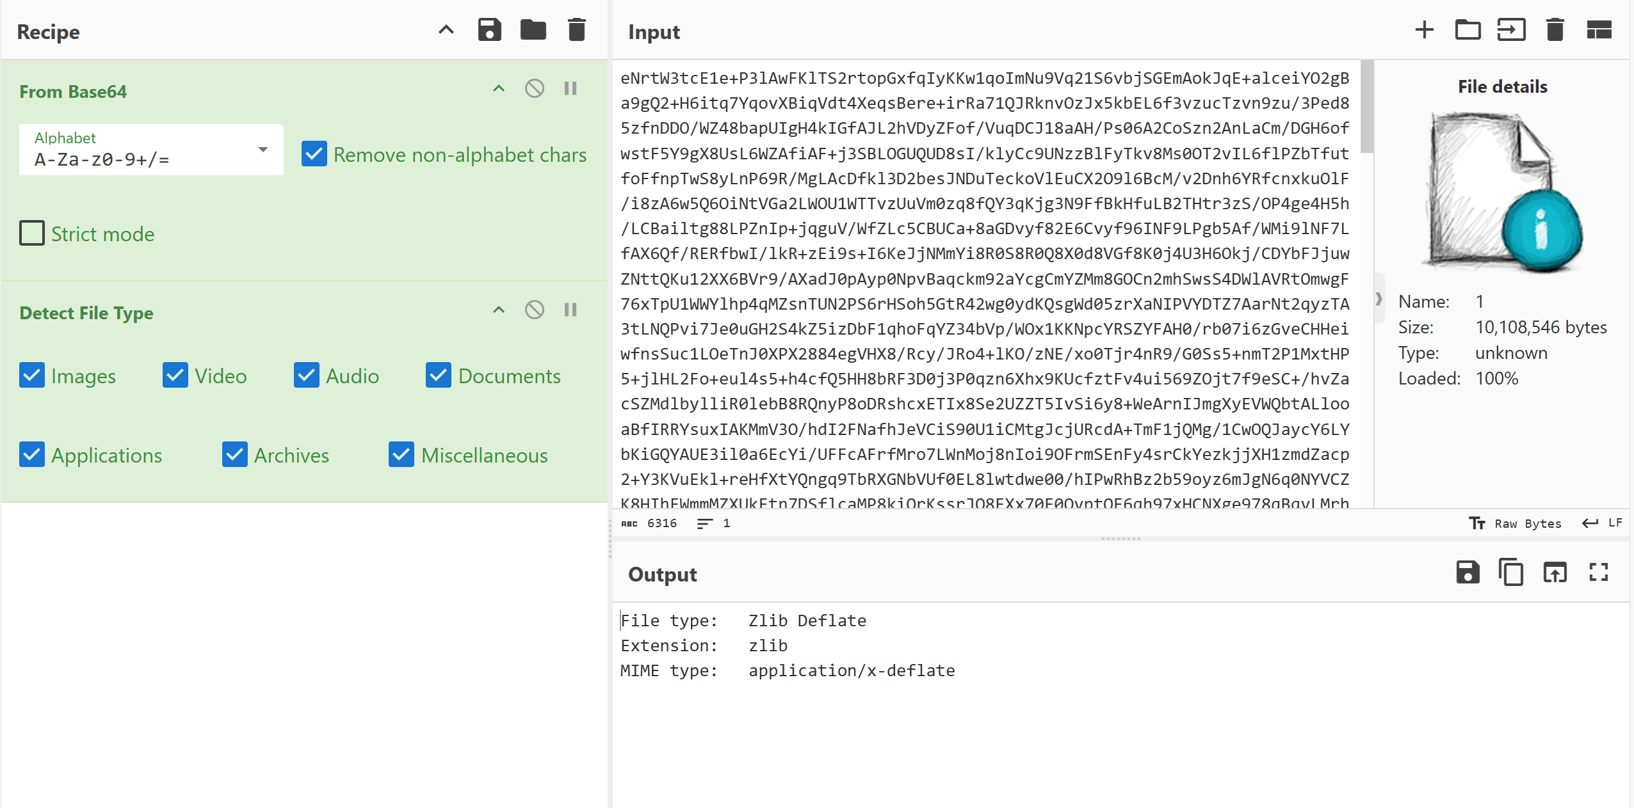This screenshot has height=808, width=1634.
Task: Untick the Archives file type checkbox
Action: click(x=235, y=455)
